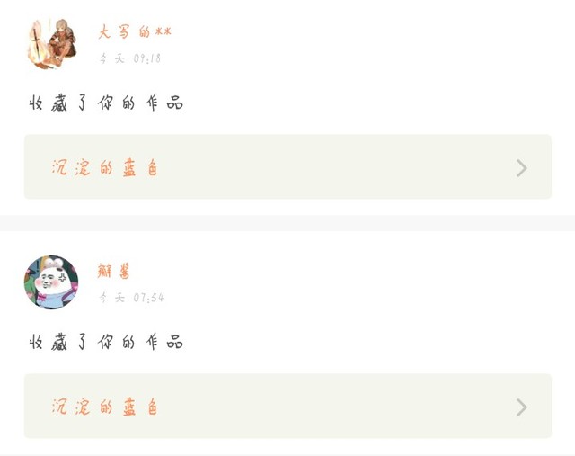Image resolution: width=575 pixels, height=456 pixels.
Task: Click the gray divider between the notifications
Action: pos(287,223)
